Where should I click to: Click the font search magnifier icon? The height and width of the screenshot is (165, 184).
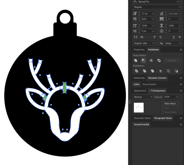tap(135, 2)
